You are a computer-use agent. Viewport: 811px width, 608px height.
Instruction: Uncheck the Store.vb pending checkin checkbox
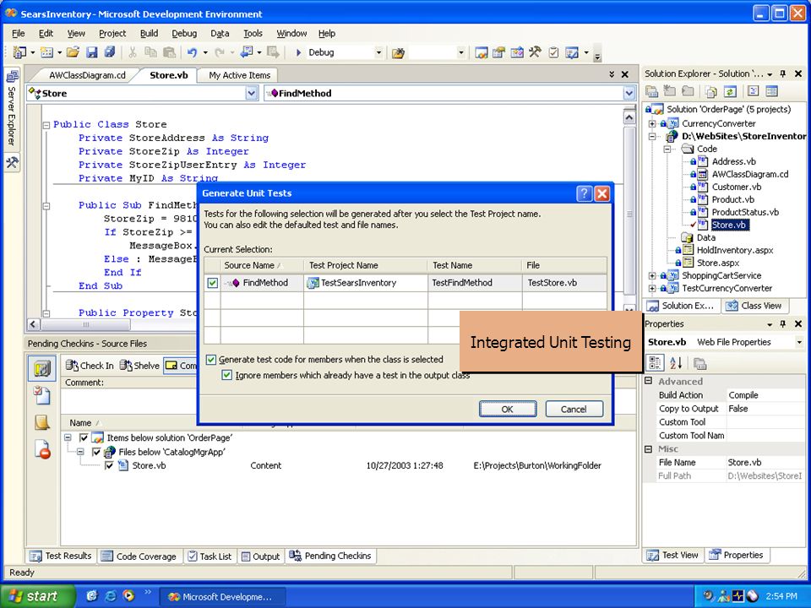[109, 465]
